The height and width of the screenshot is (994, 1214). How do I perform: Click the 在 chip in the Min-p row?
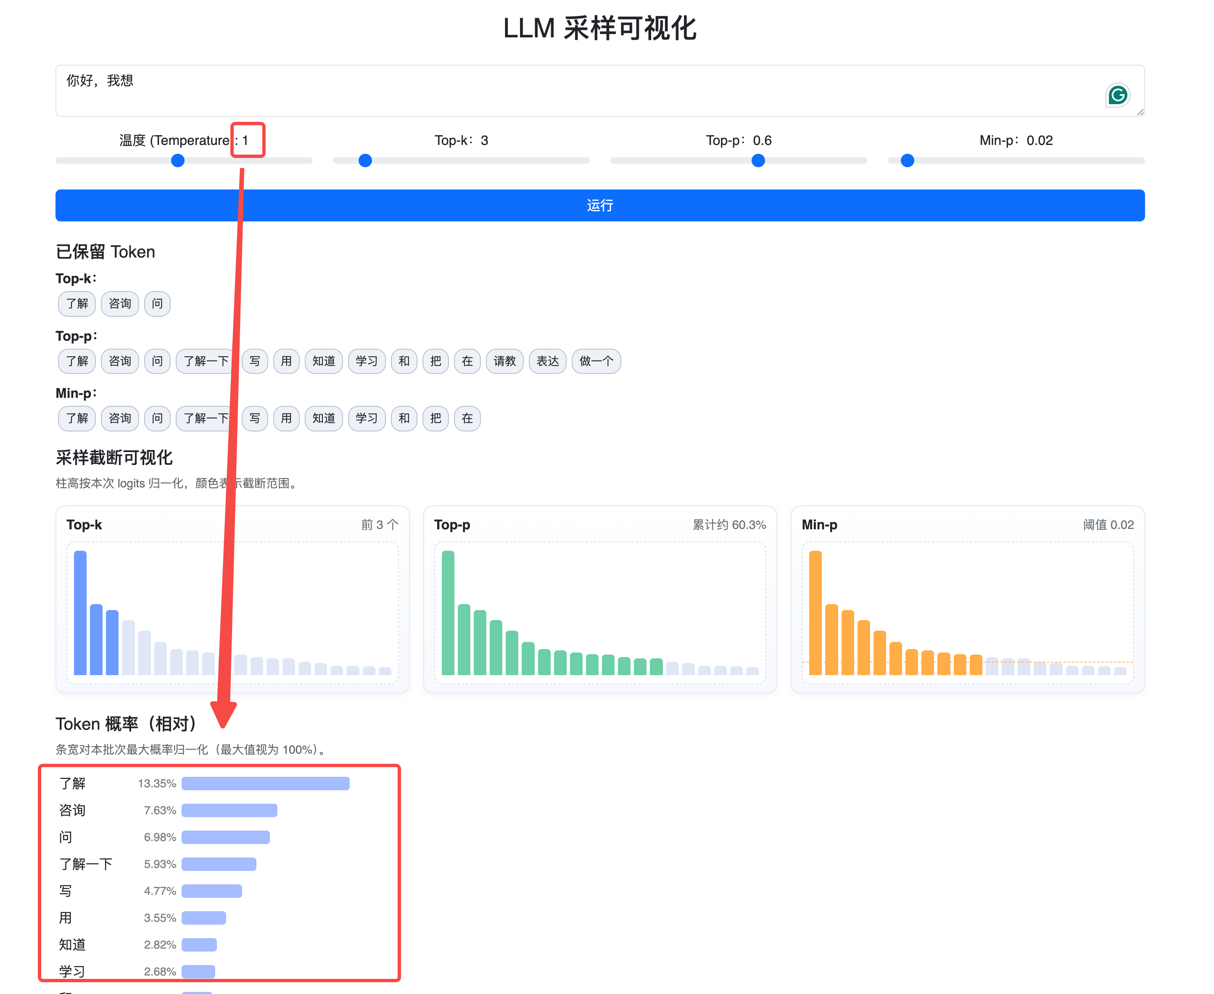pos(467,418)
